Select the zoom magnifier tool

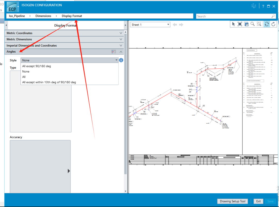pos(252,24)
